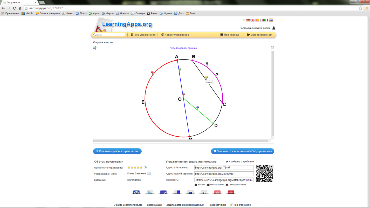Open the Приложения bookmarks shortcut

[10, 14]
